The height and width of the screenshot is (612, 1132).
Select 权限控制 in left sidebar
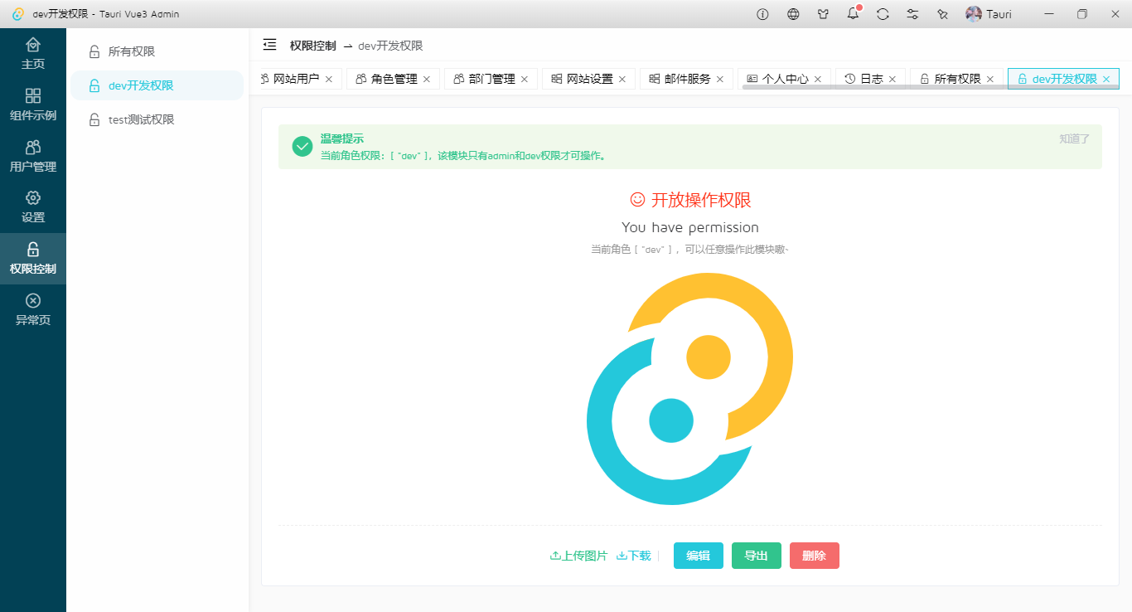click(33, 259)
